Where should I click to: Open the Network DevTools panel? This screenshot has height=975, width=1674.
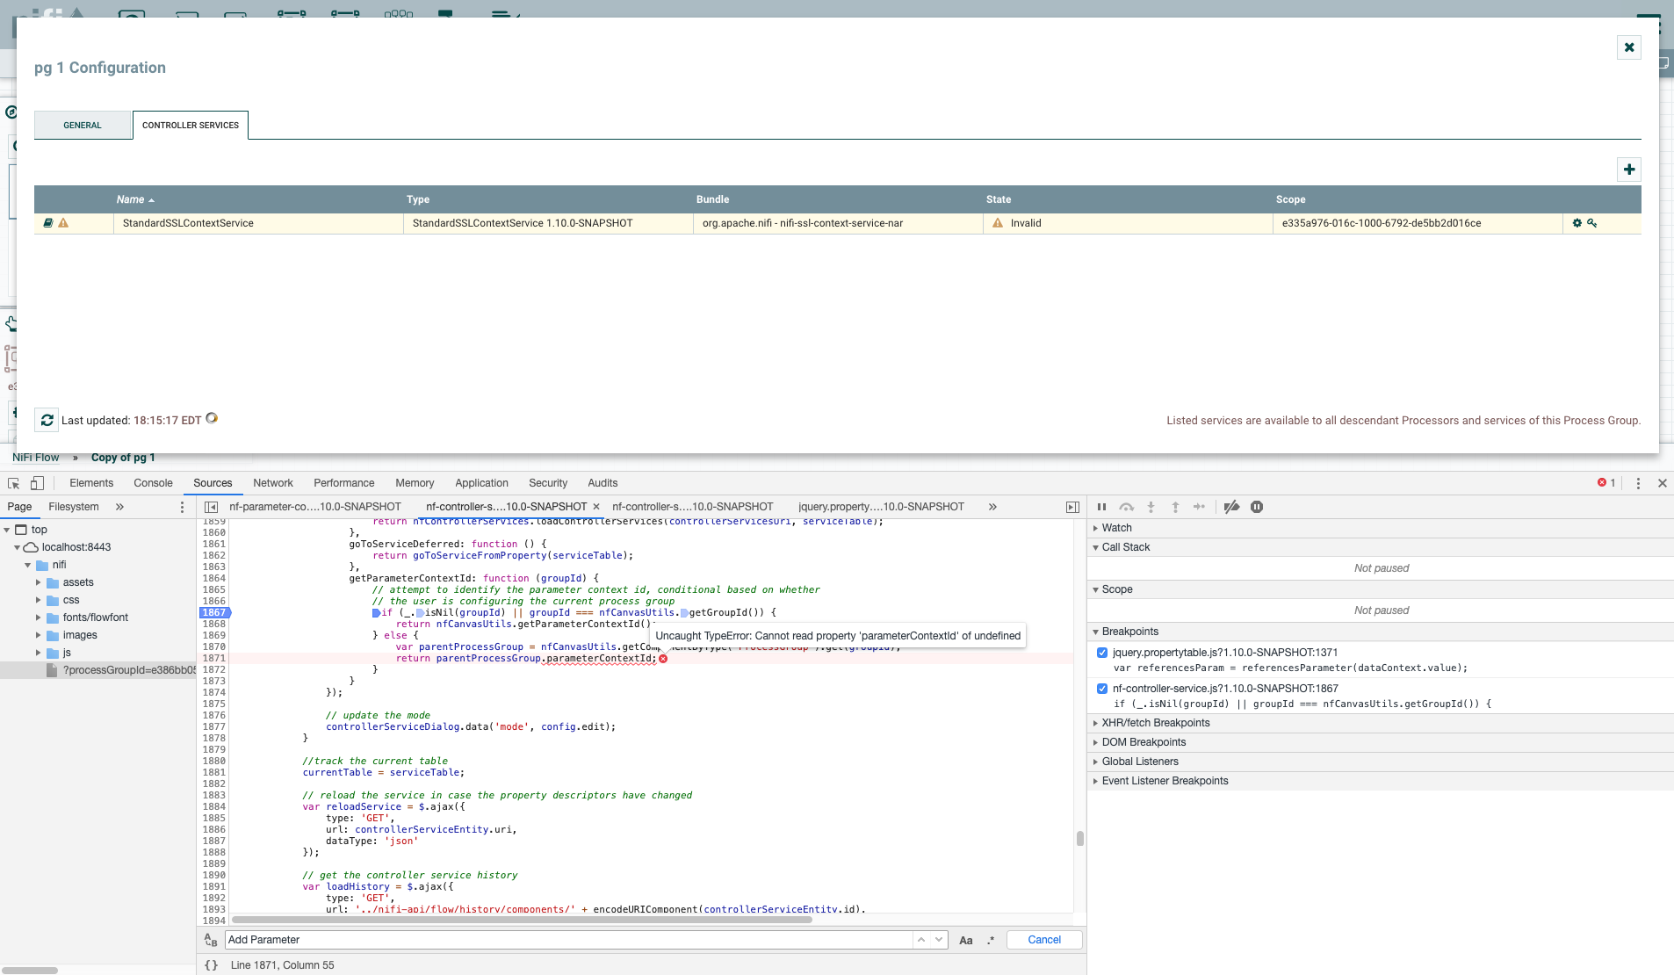pos(273,483)
